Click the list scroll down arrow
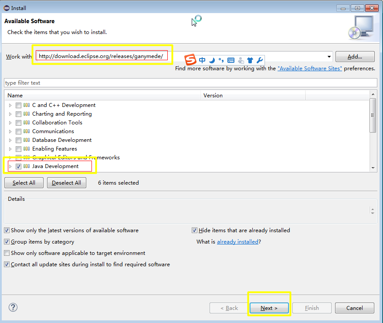383x323 pixels. [x=373, y=168]
